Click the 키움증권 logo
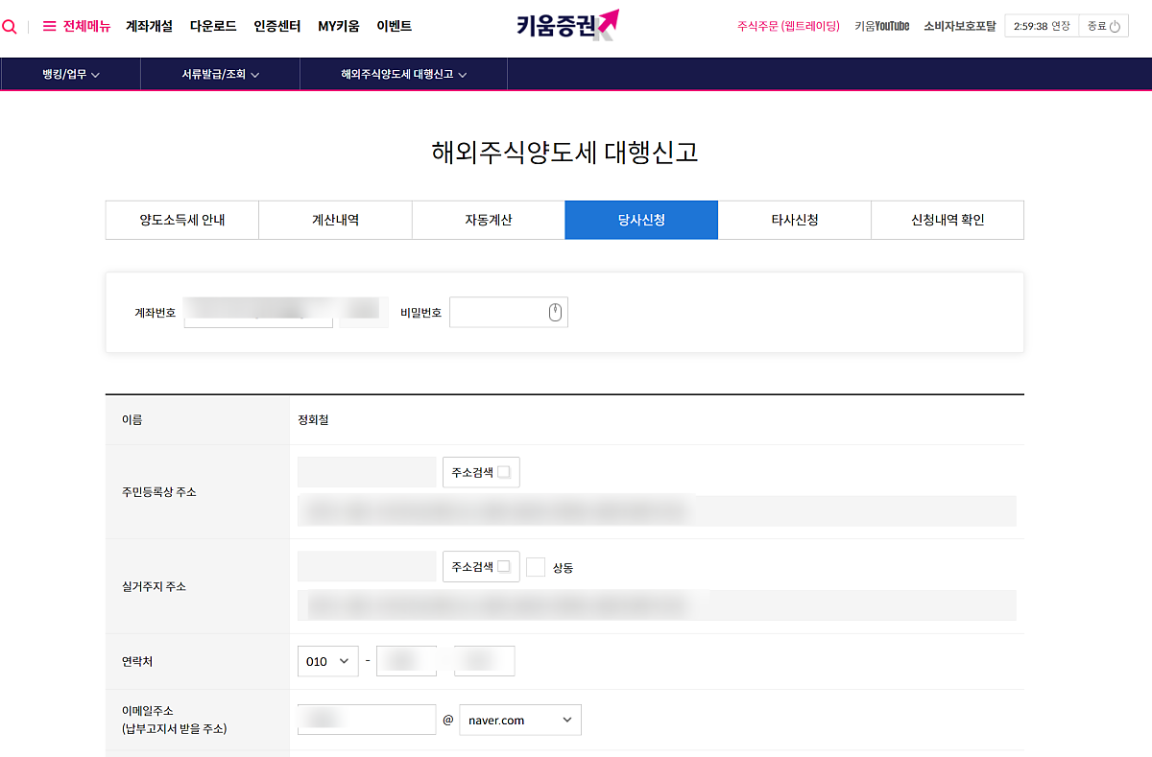 (x=567, y=26)
